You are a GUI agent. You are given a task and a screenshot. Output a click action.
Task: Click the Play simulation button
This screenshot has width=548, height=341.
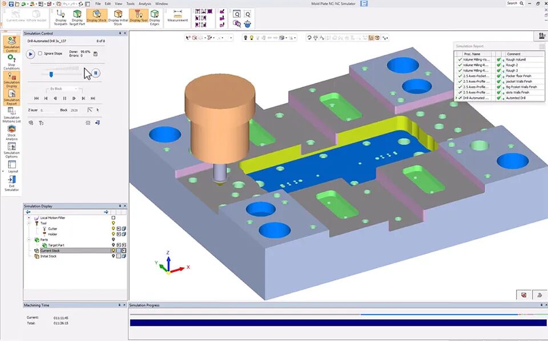[x=30, y=54]
